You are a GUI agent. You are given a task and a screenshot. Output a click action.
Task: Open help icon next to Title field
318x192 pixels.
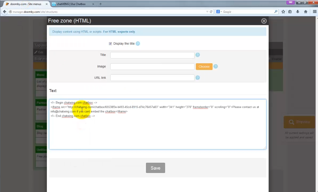pos(197,55)
